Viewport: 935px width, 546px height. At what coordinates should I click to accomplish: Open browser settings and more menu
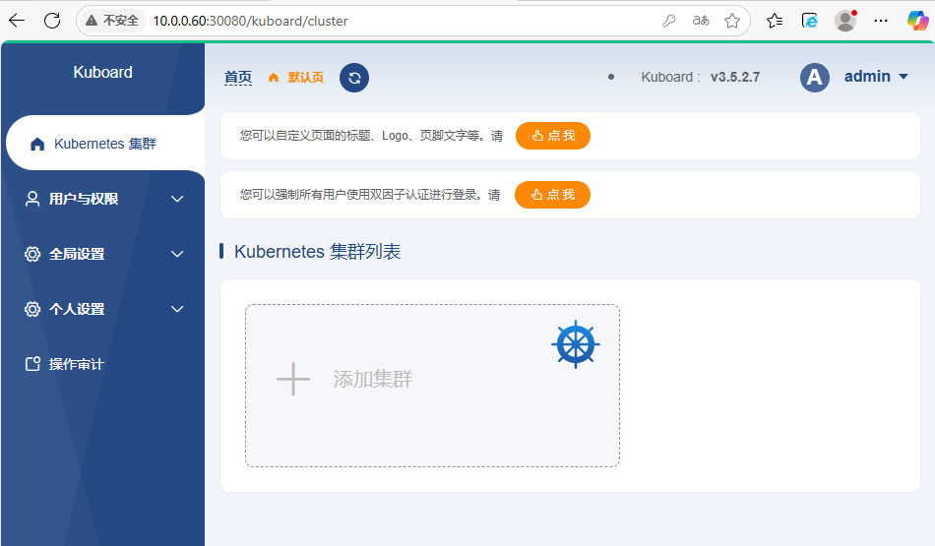881,21
